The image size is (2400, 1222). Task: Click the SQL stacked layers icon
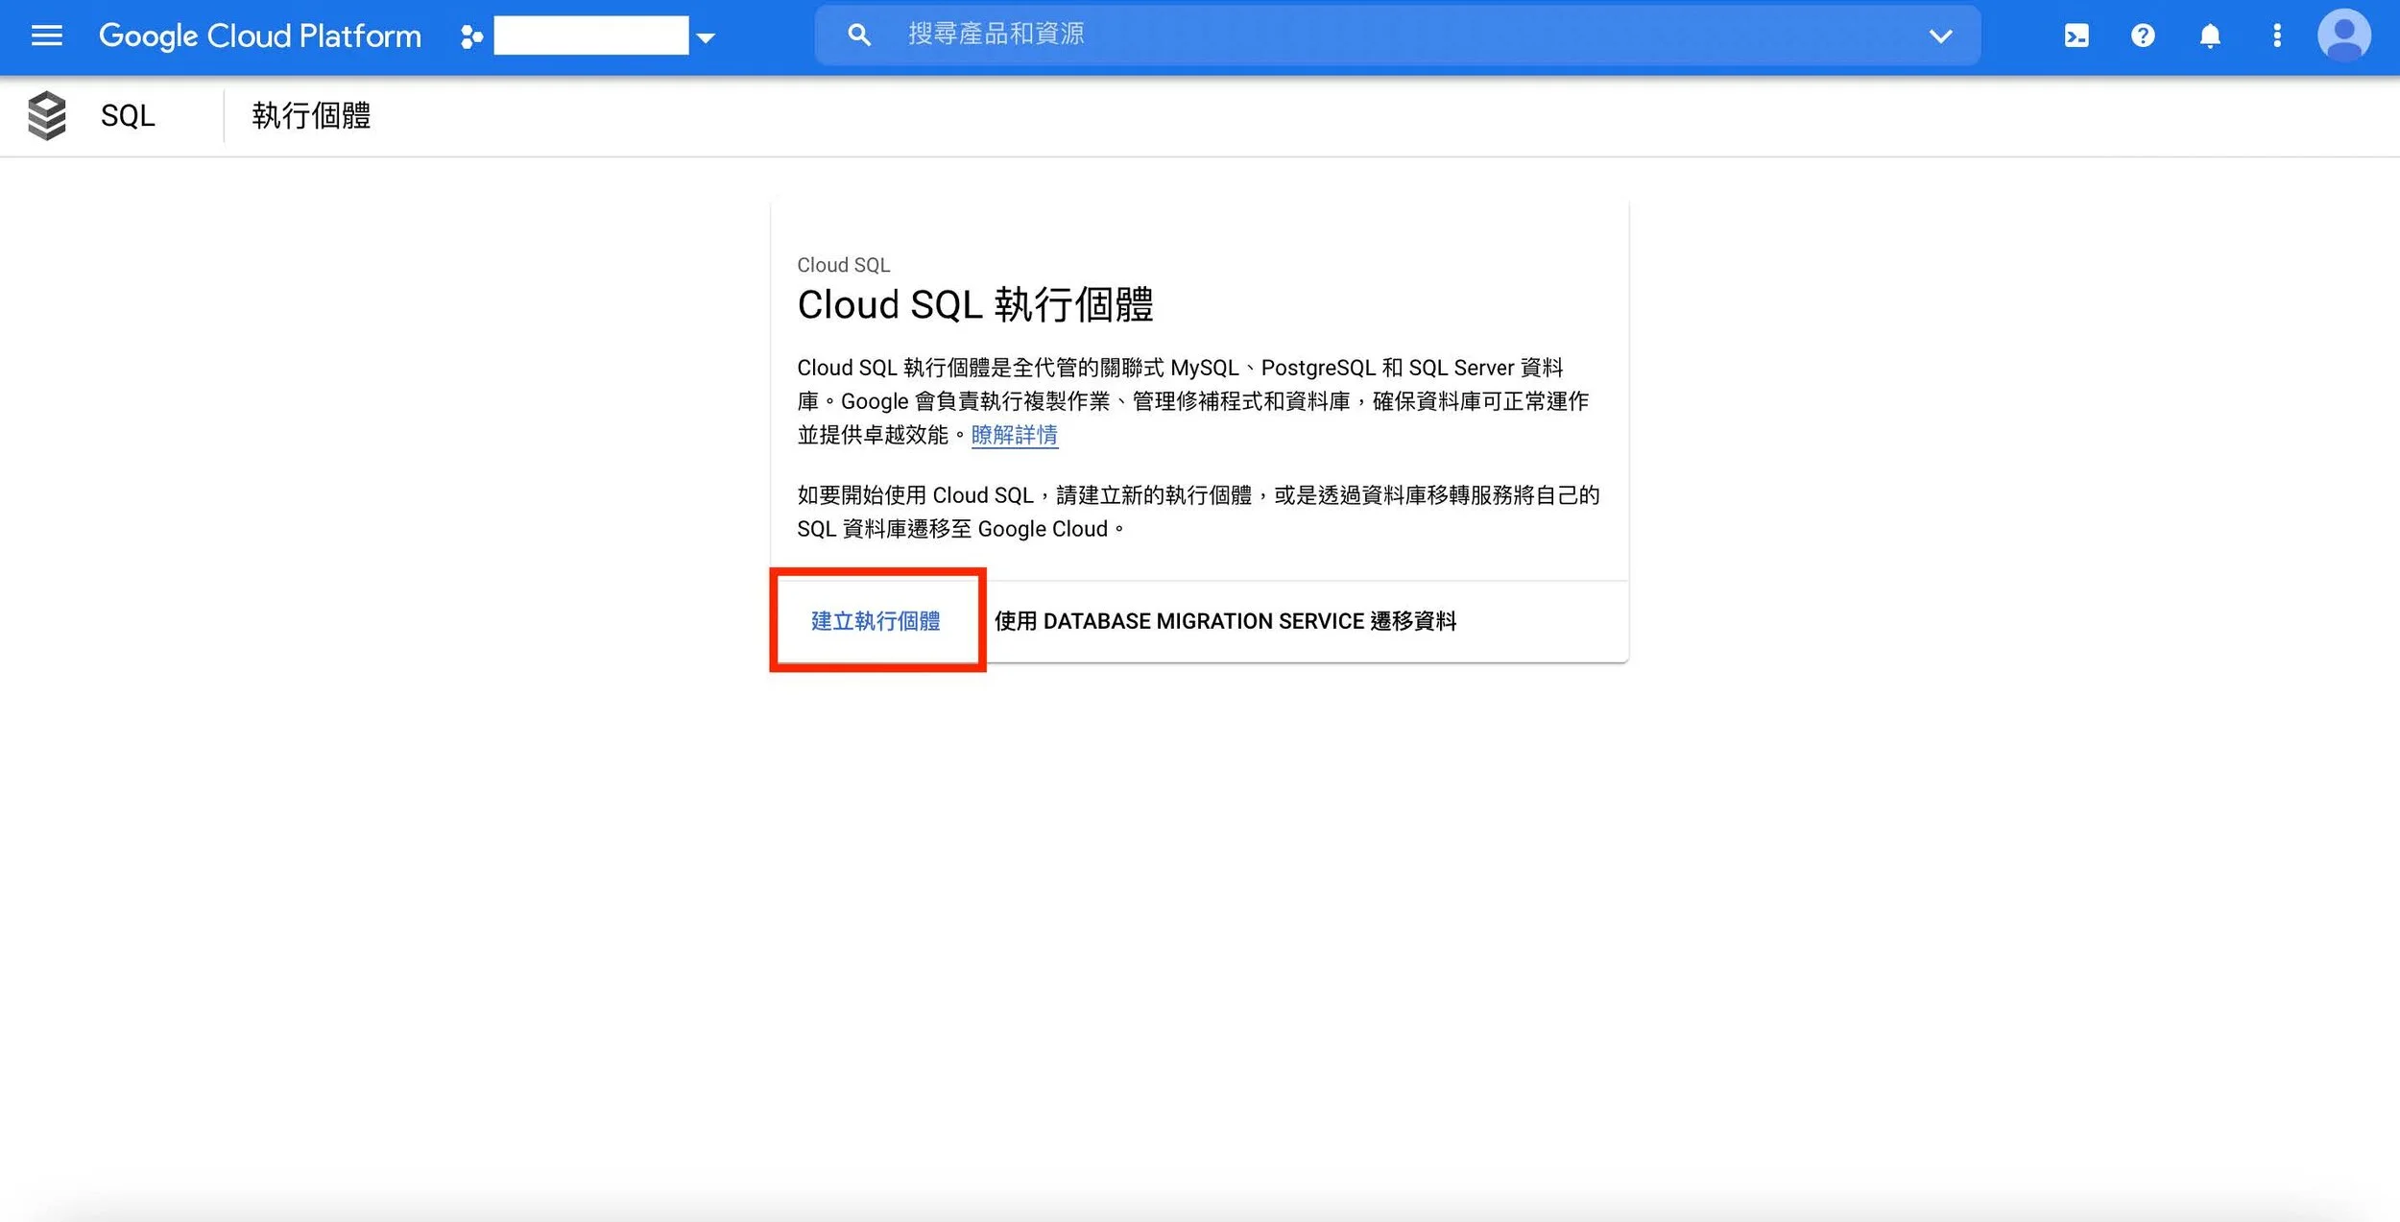point(47,115)
